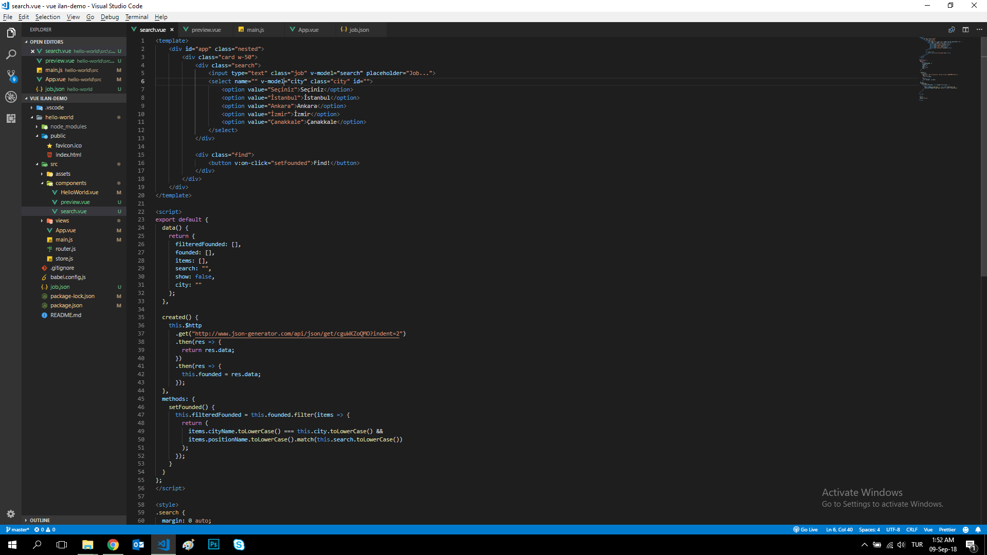This screenshot has height=555, width=987.
Task: Close the search.vue editor tab
Action: 172,30
